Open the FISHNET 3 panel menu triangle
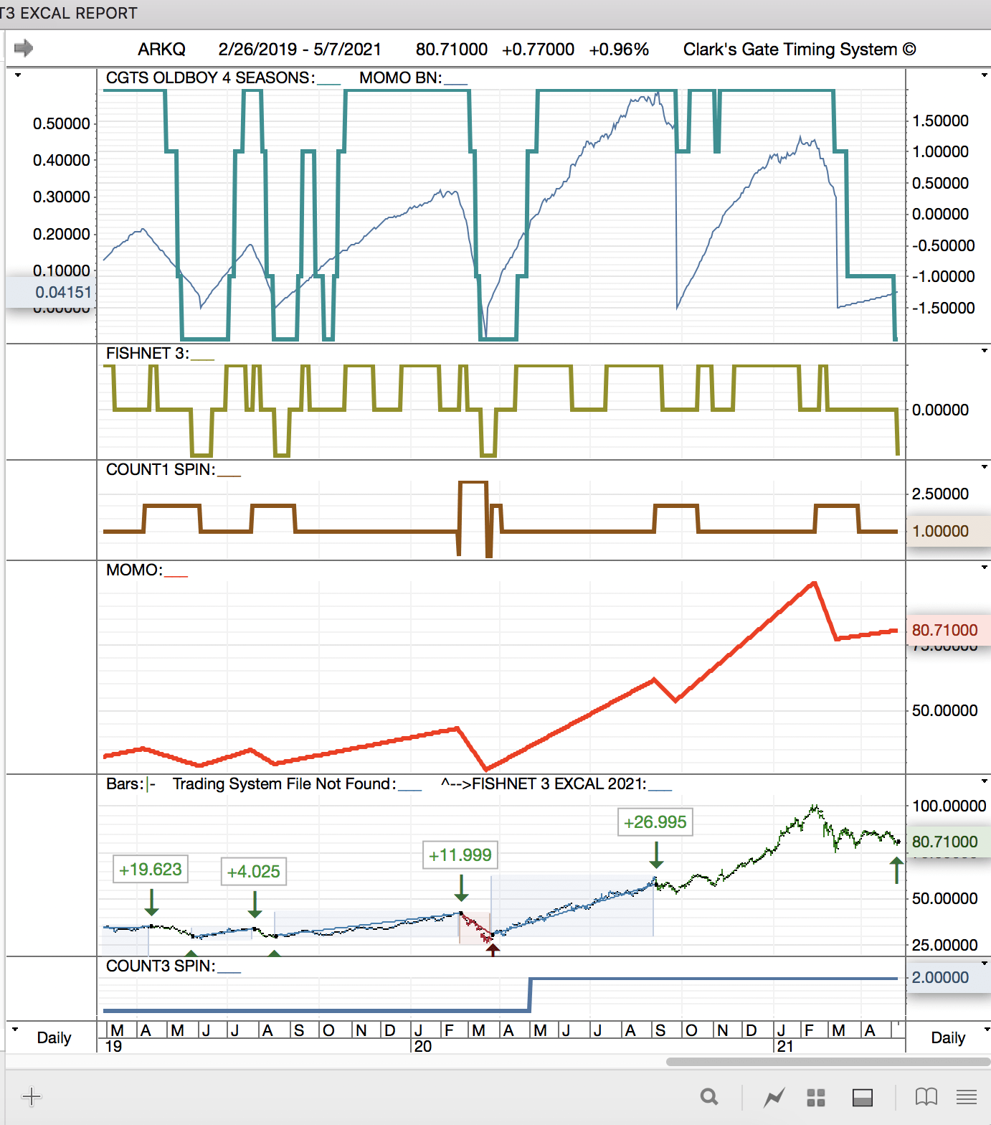The height and width of the screenshot is (1125, 991). (x=985, y=351)
